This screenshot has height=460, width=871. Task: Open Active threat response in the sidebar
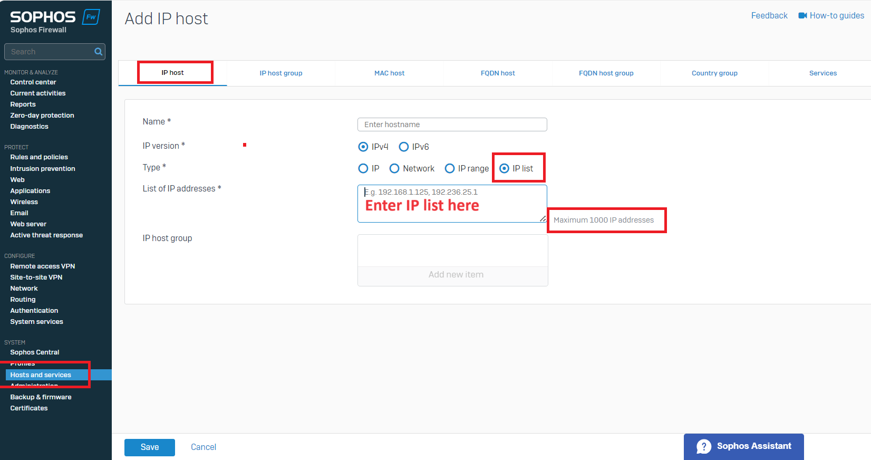[46, 235]
